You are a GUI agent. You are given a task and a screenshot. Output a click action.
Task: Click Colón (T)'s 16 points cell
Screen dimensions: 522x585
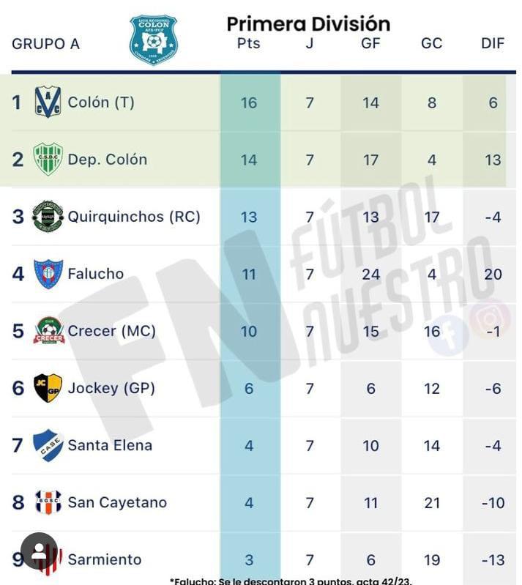249,103
